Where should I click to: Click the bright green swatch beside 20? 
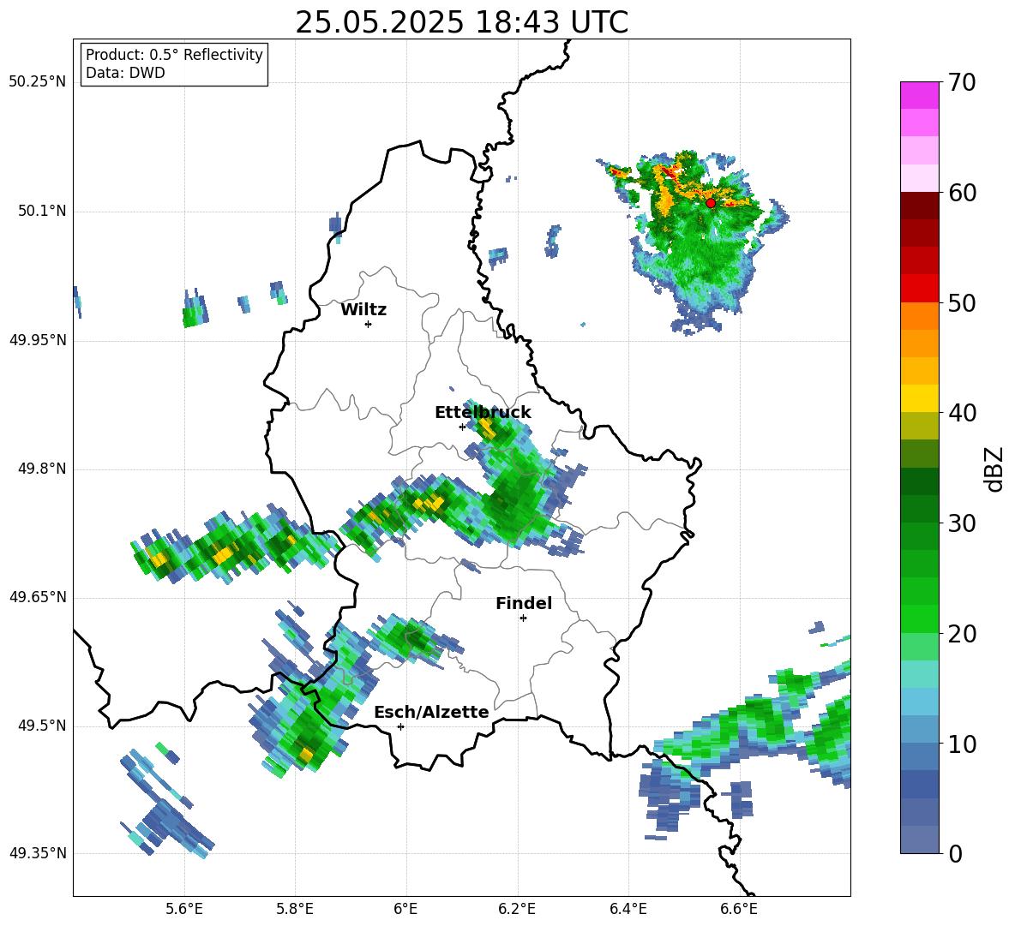point(919,619)
